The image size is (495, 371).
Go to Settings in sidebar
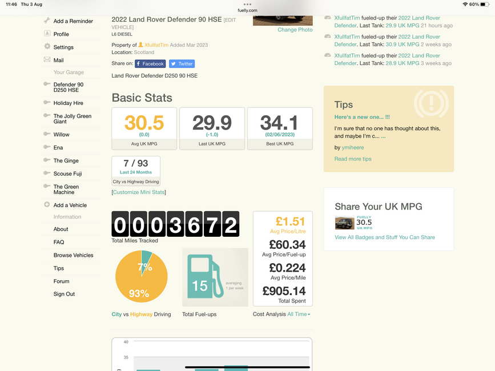coord(63,47)
